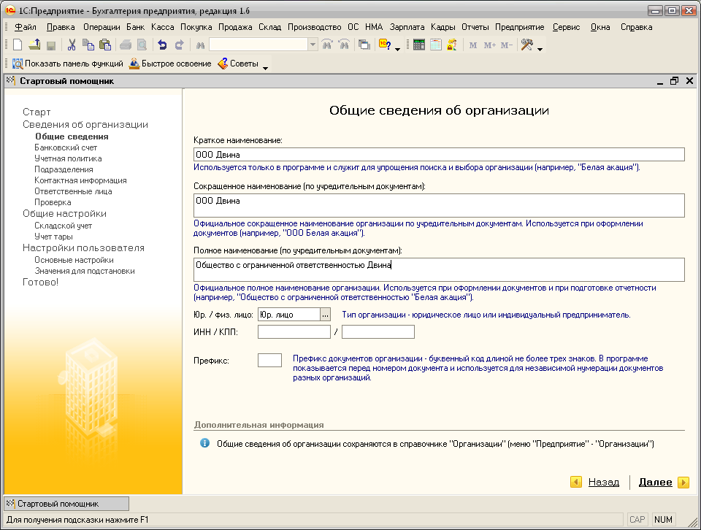Click the ИНН input field
The image size is (701, 530).
[x=294, y=332]
